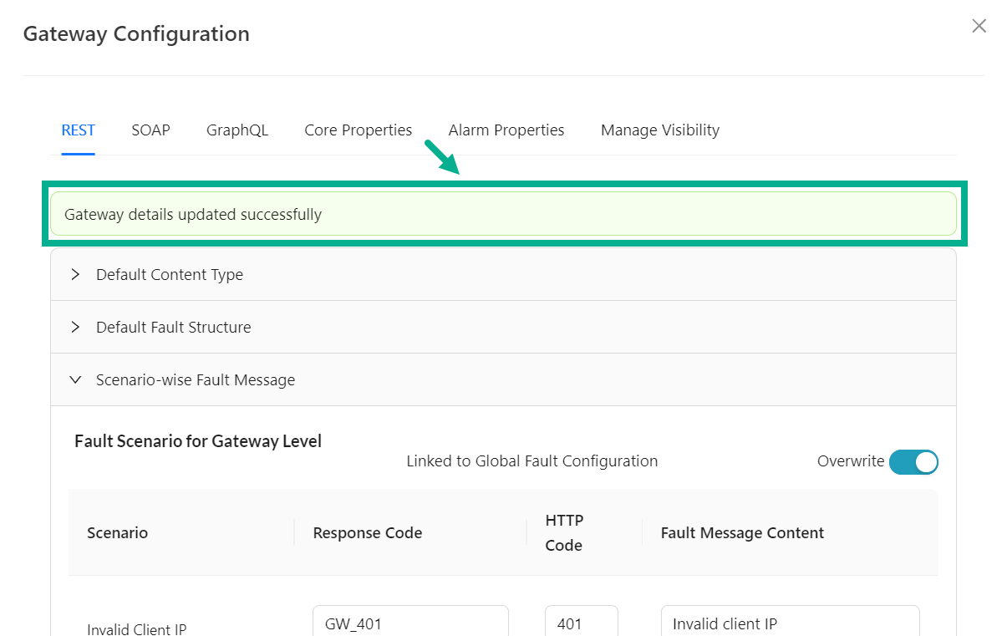Image resolution: width=1007 pixels, height=636 pixels.
Task: Toggle the Overwrite switch off
Action: point(913,462)
